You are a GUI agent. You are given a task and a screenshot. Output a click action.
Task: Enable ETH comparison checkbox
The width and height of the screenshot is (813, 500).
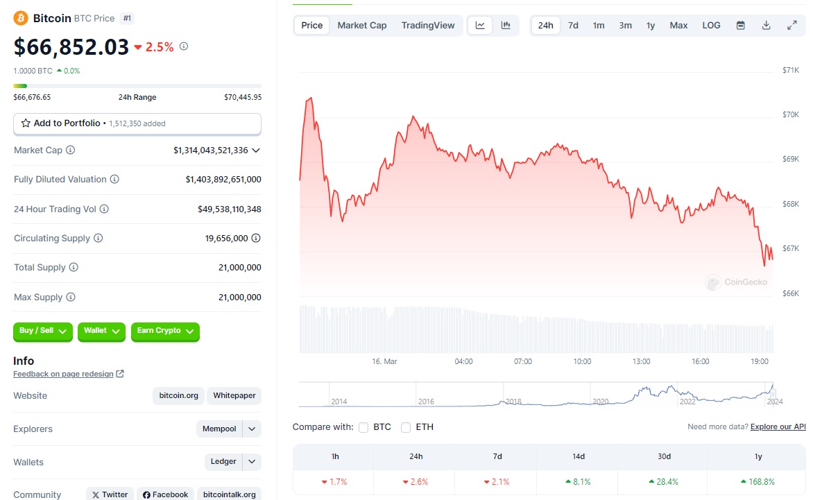406,427
